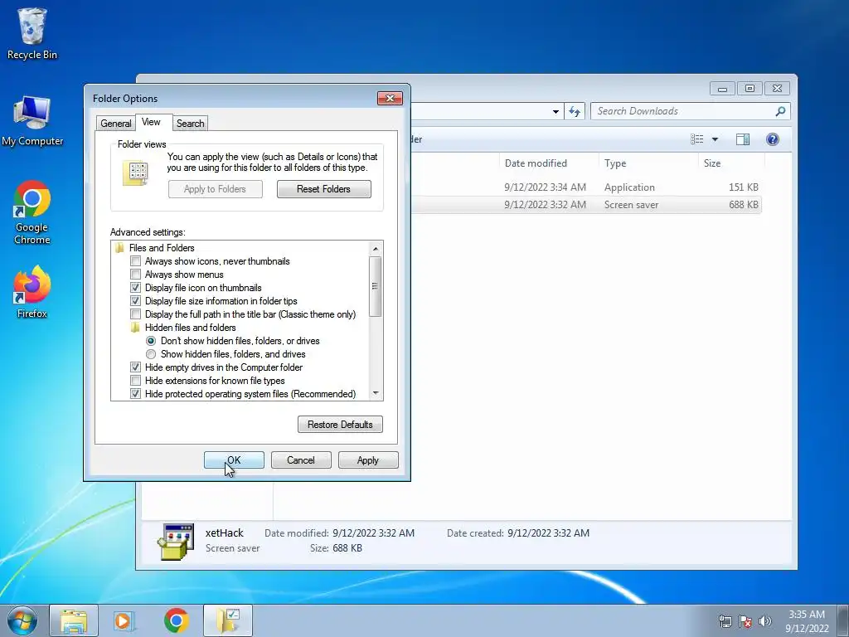Click the Hidden files and folders tree label
849x637 pixels.
click(x=191, y=327)
